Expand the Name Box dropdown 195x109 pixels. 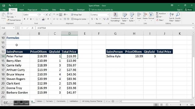[14, 28]
